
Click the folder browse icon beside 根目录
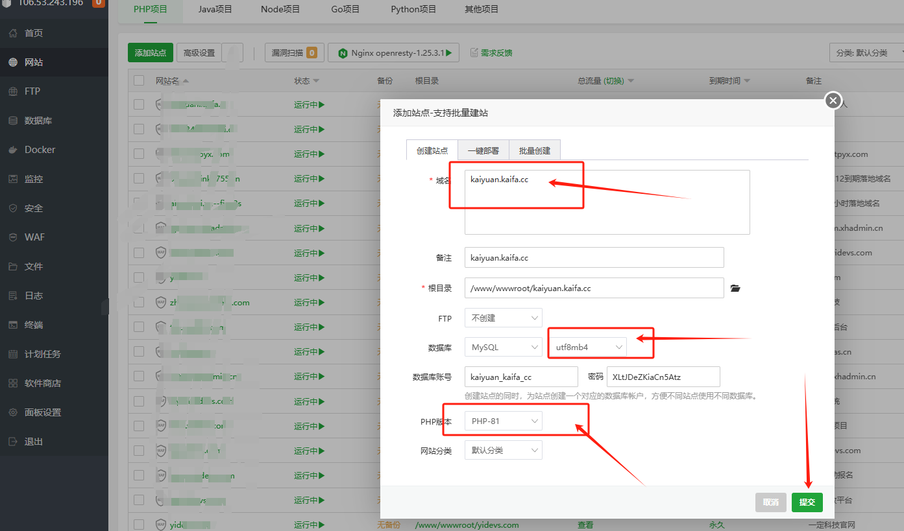735,288
